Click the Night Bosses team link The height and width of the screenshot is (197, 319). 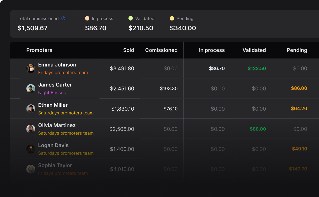pos(52,93)
